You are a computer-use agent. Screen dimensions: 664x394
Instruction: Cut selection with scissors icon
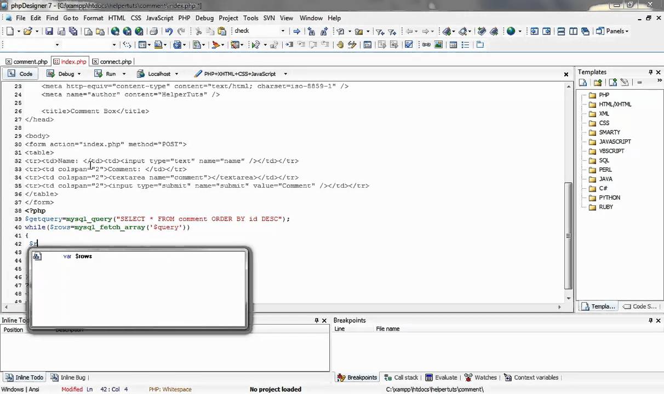click(x=198, y=31)
